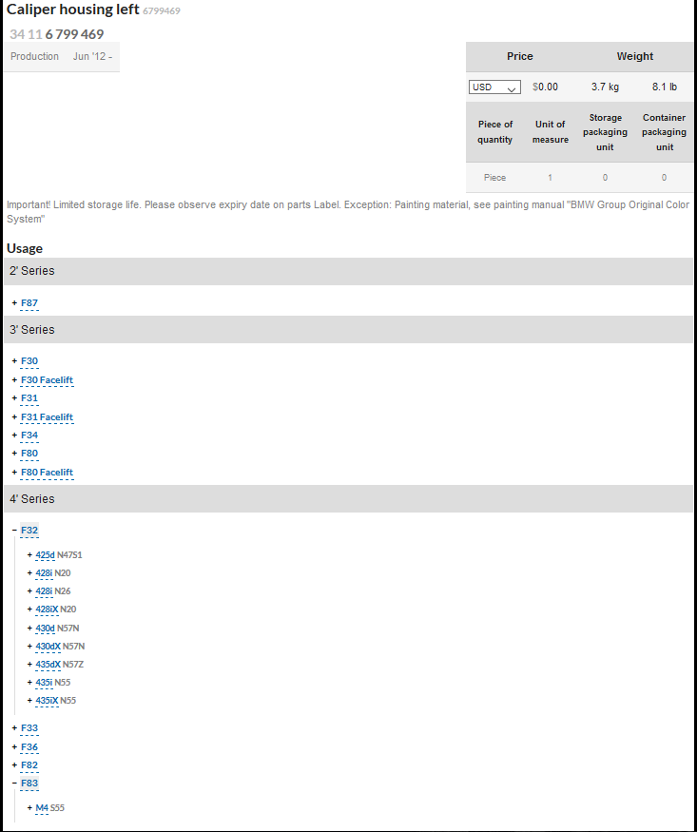Screen dimensions: 697x832
Task: Expand the 428iX N20 entry
Action: [29, 609]
